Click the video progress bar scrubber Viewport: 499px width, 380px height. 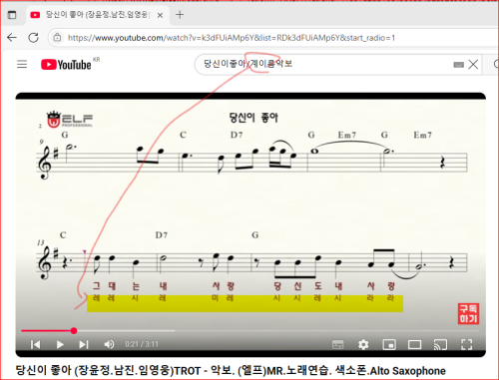(x=74, y=330)
